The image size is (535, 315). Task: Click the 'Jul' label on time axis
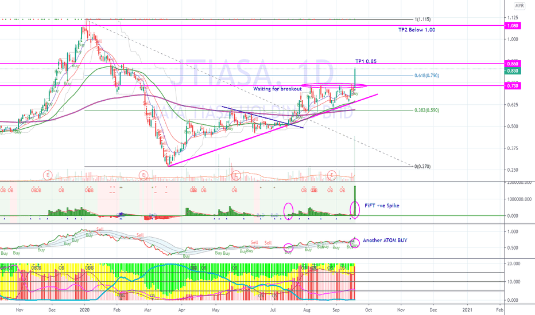click(273, 310)
